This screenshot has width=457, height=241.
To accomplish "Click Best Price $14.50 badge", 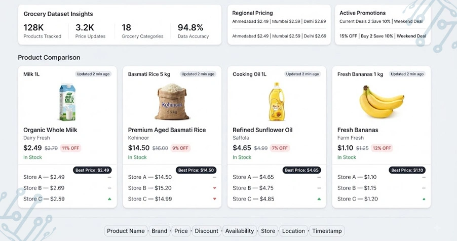I will [196, 170].
